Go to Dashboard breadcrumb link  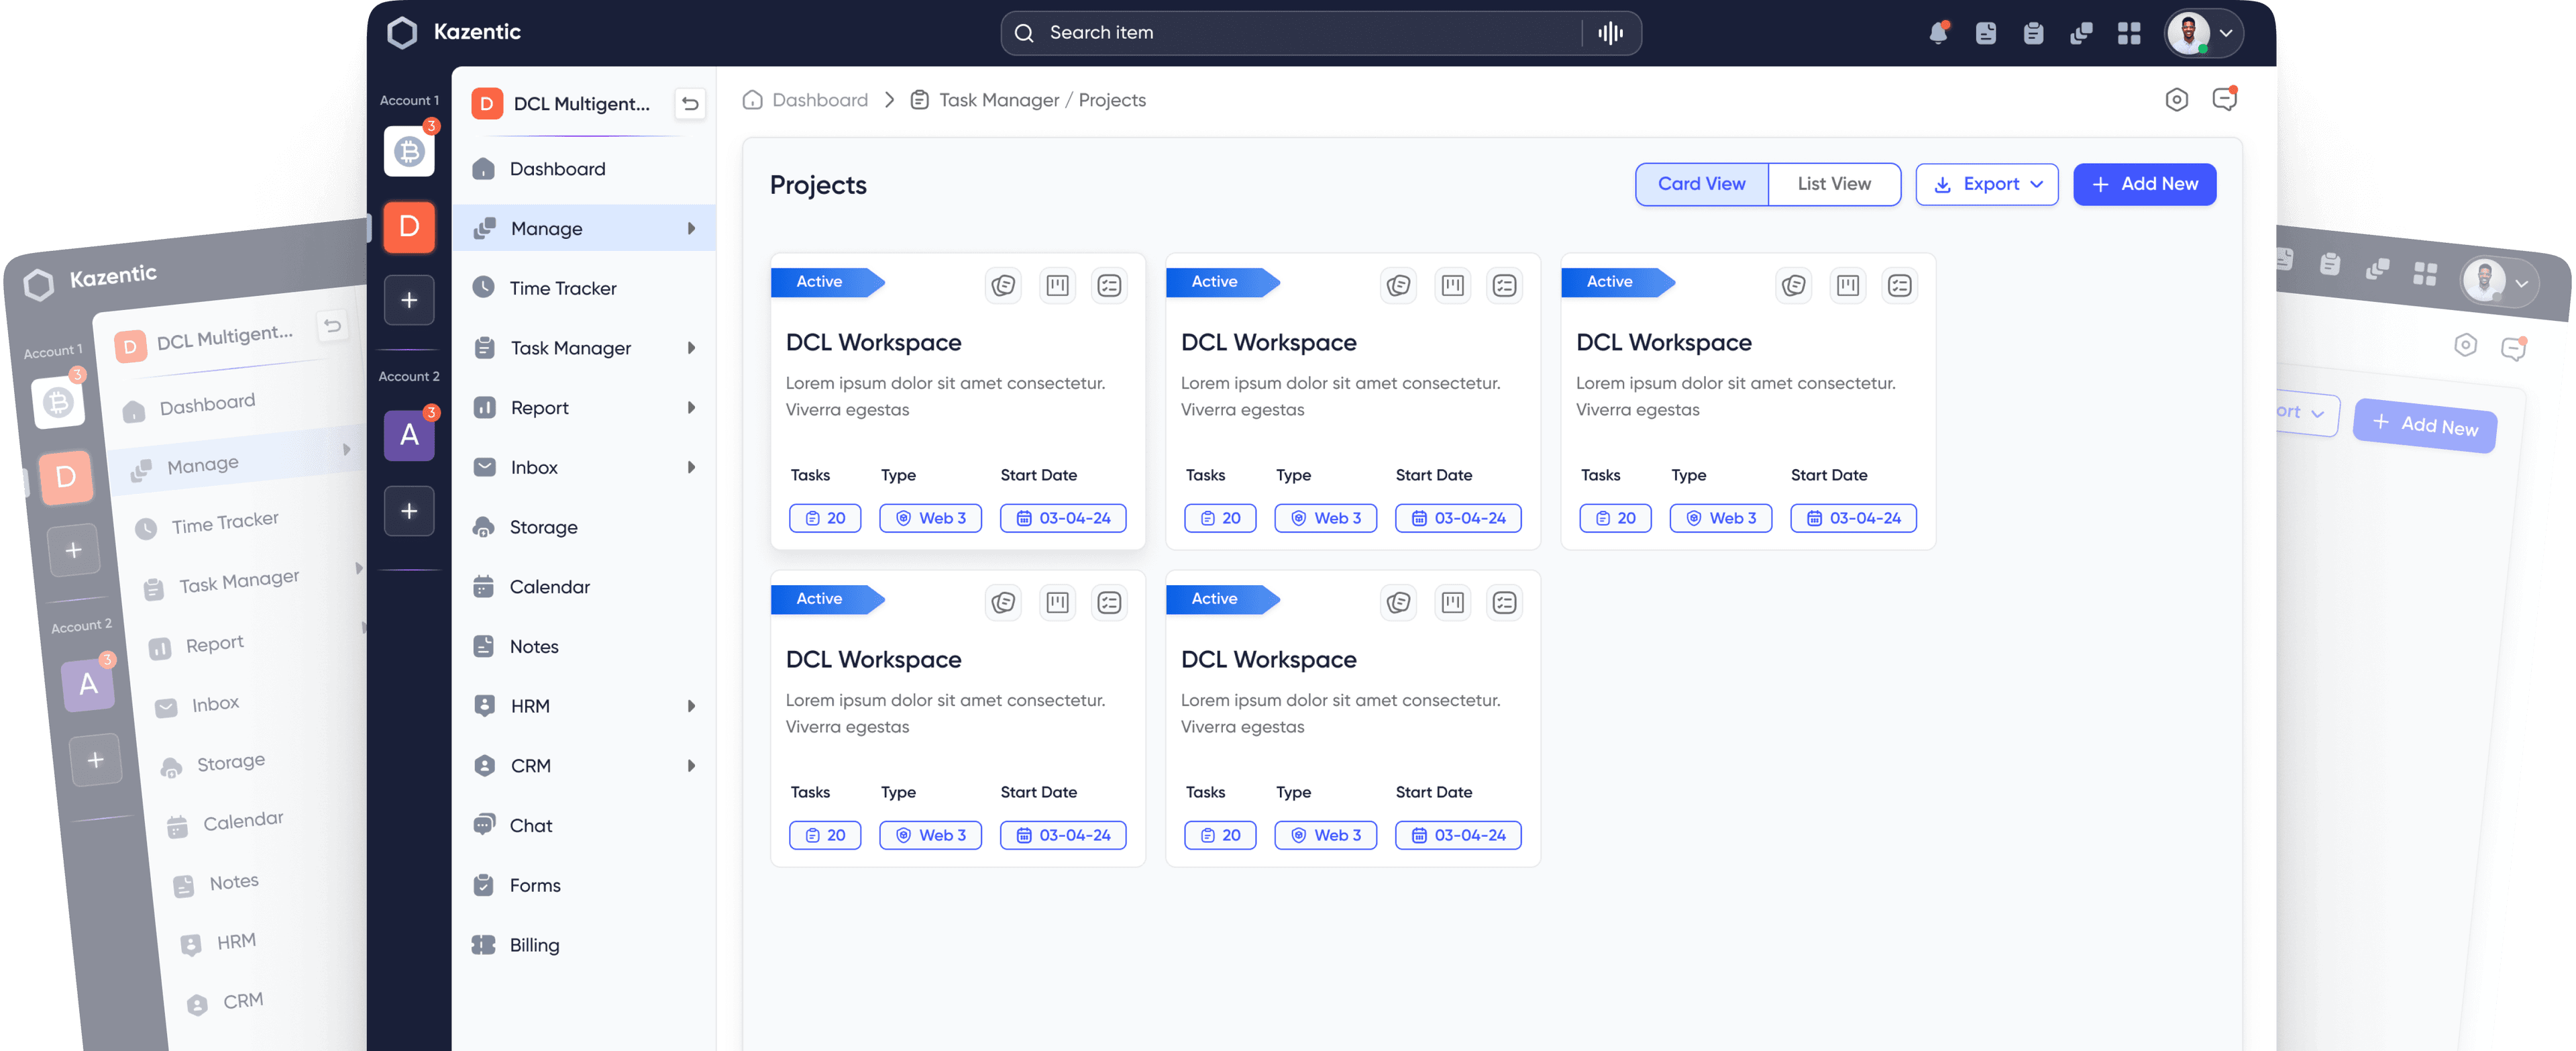click(806, 100)
